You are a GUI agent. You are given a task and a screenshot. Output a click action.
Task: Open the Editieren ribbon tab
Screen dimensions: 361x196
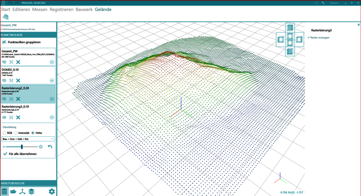coord(21,9)
